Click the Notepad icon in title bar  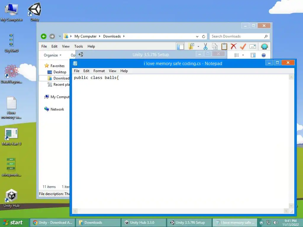(75, 63)
